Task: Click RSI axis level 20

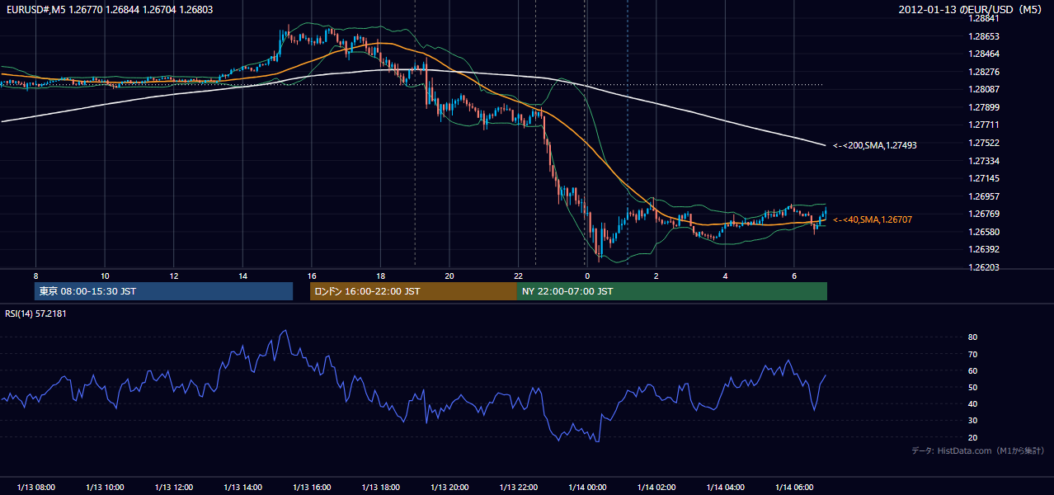Action: pos(973,437)
